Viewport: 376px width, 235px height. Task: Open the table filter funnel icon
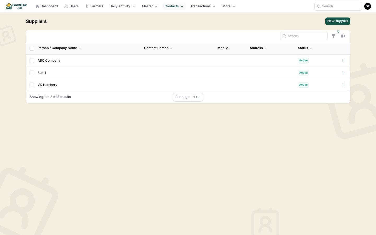coord(333,36)
